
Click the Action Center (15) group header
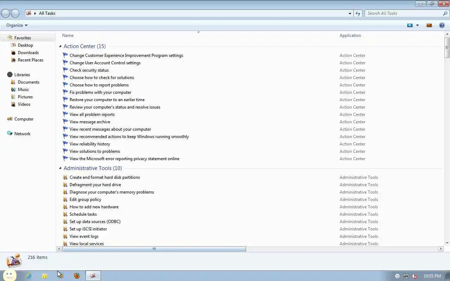tap(85, 46)
